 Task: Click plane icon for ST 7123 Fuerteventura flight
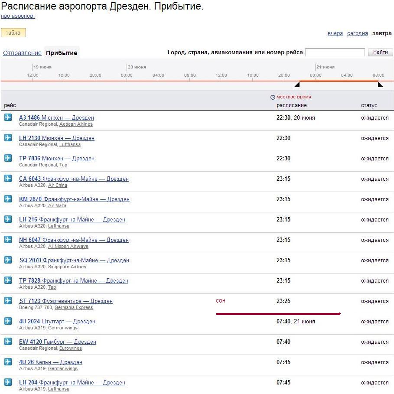[x=8, y=301]
